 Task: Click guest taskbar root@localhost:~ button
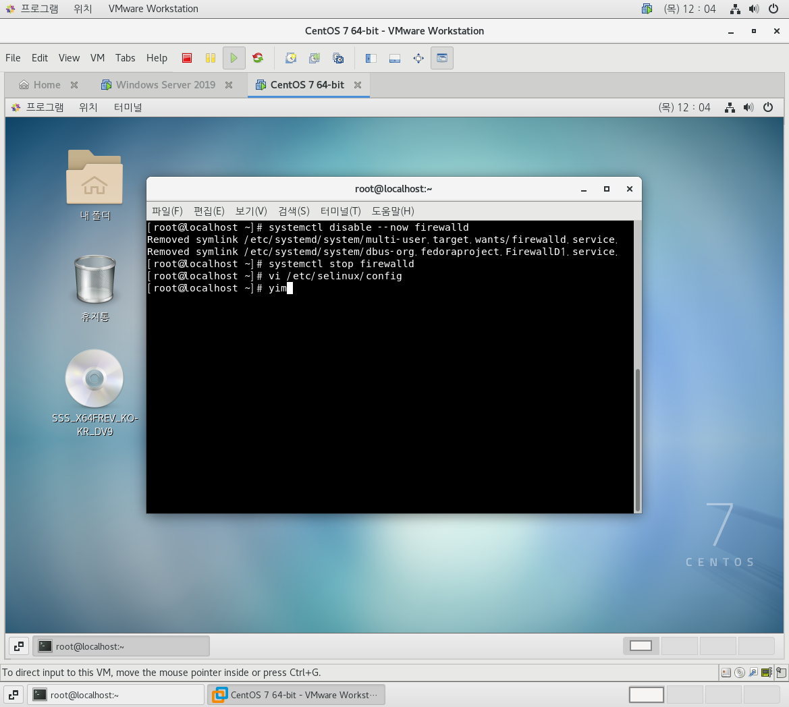[121, 646]
